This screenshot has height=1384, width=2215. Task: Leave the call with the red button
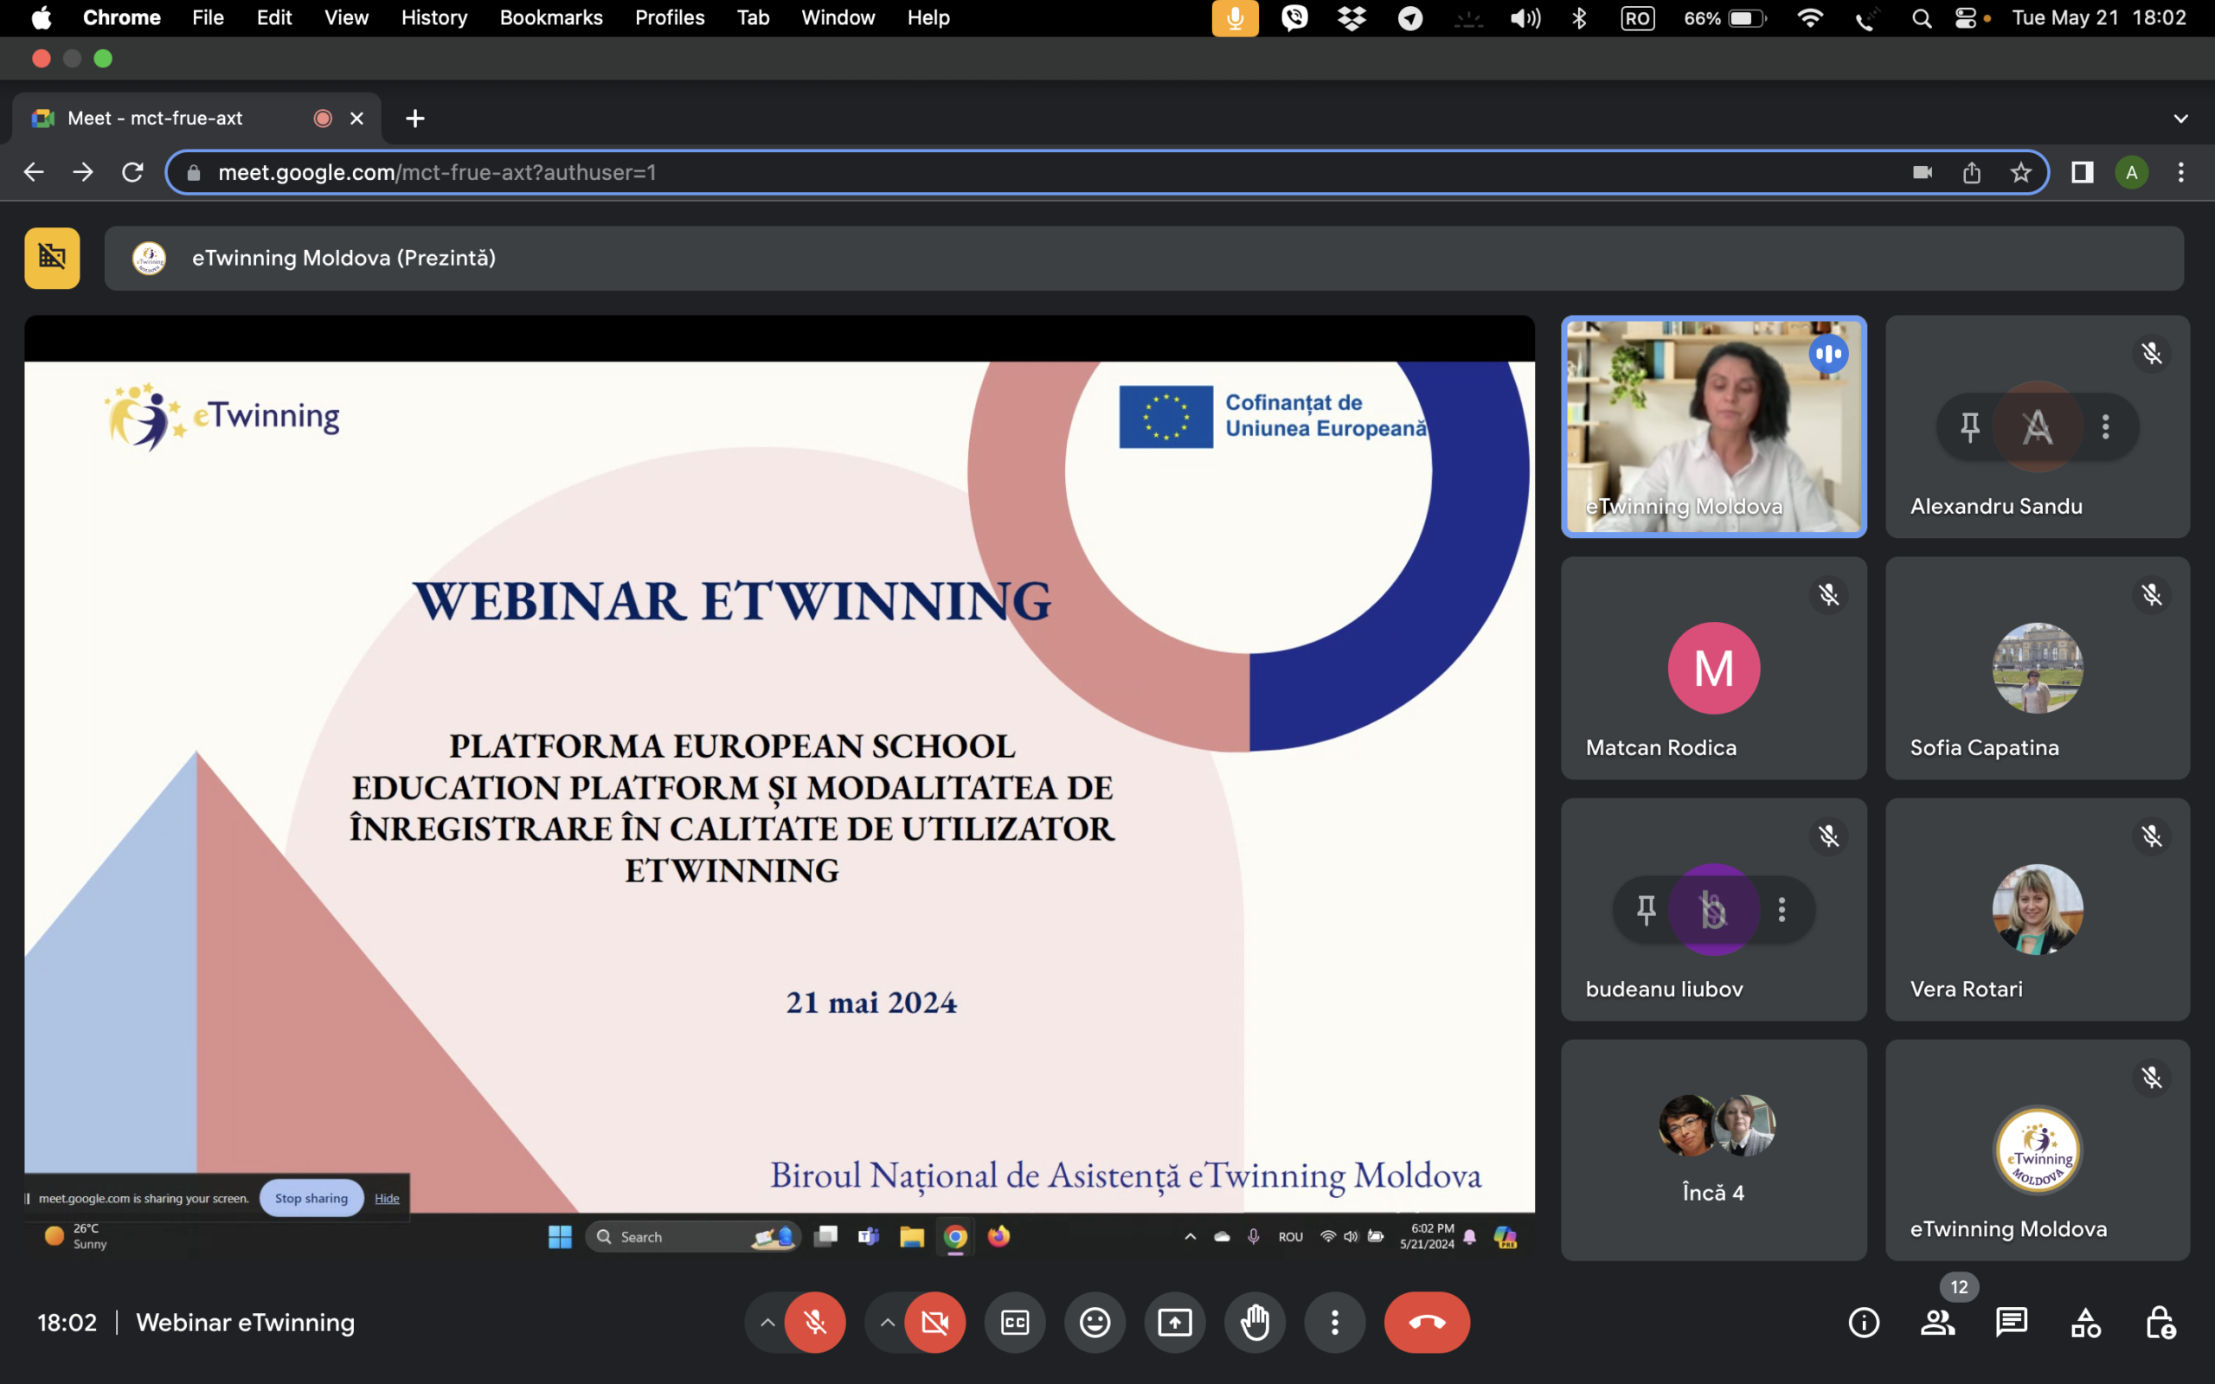pos(1426,1322)
